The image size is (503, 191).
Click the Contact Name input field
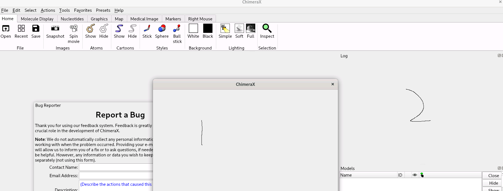(116, 167)
